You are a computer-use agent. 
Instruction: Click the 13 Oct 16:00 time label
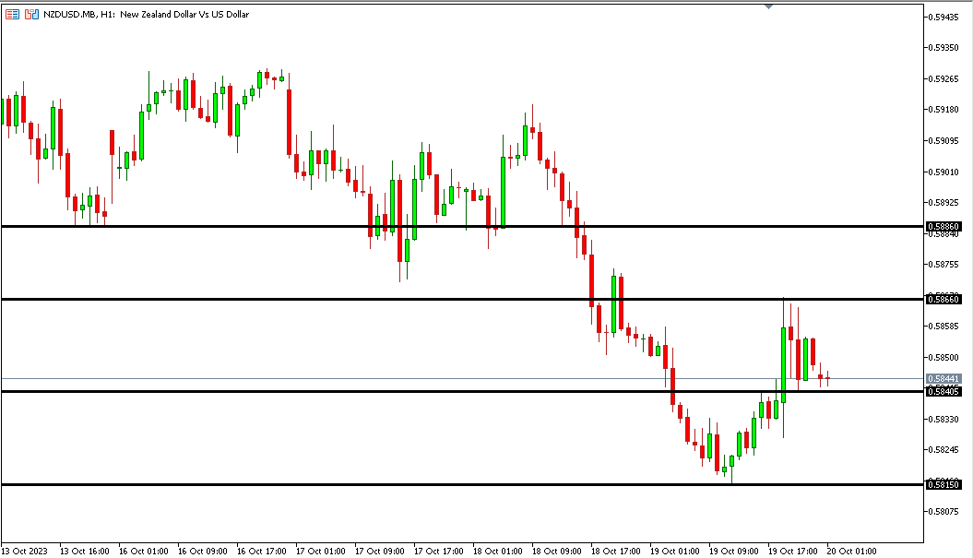(x=85, y=552)
